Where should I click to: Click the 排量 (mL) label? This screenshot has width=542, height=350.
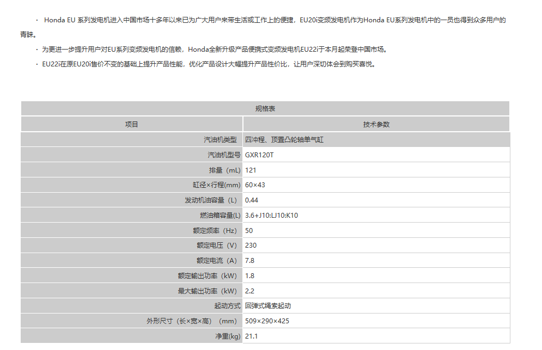click(x=224, y=170)
